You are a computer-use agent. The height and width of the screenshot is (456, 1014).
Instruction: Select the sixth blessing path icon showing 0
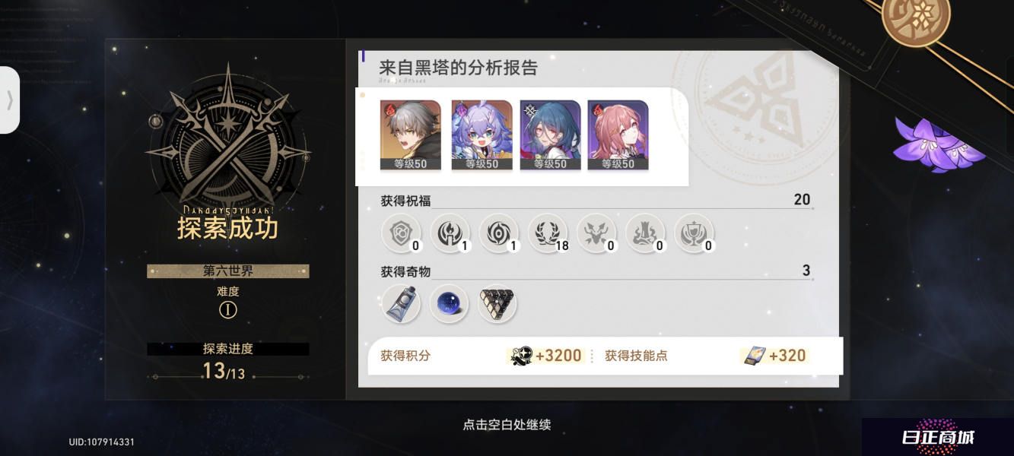(x=645, y=233)
